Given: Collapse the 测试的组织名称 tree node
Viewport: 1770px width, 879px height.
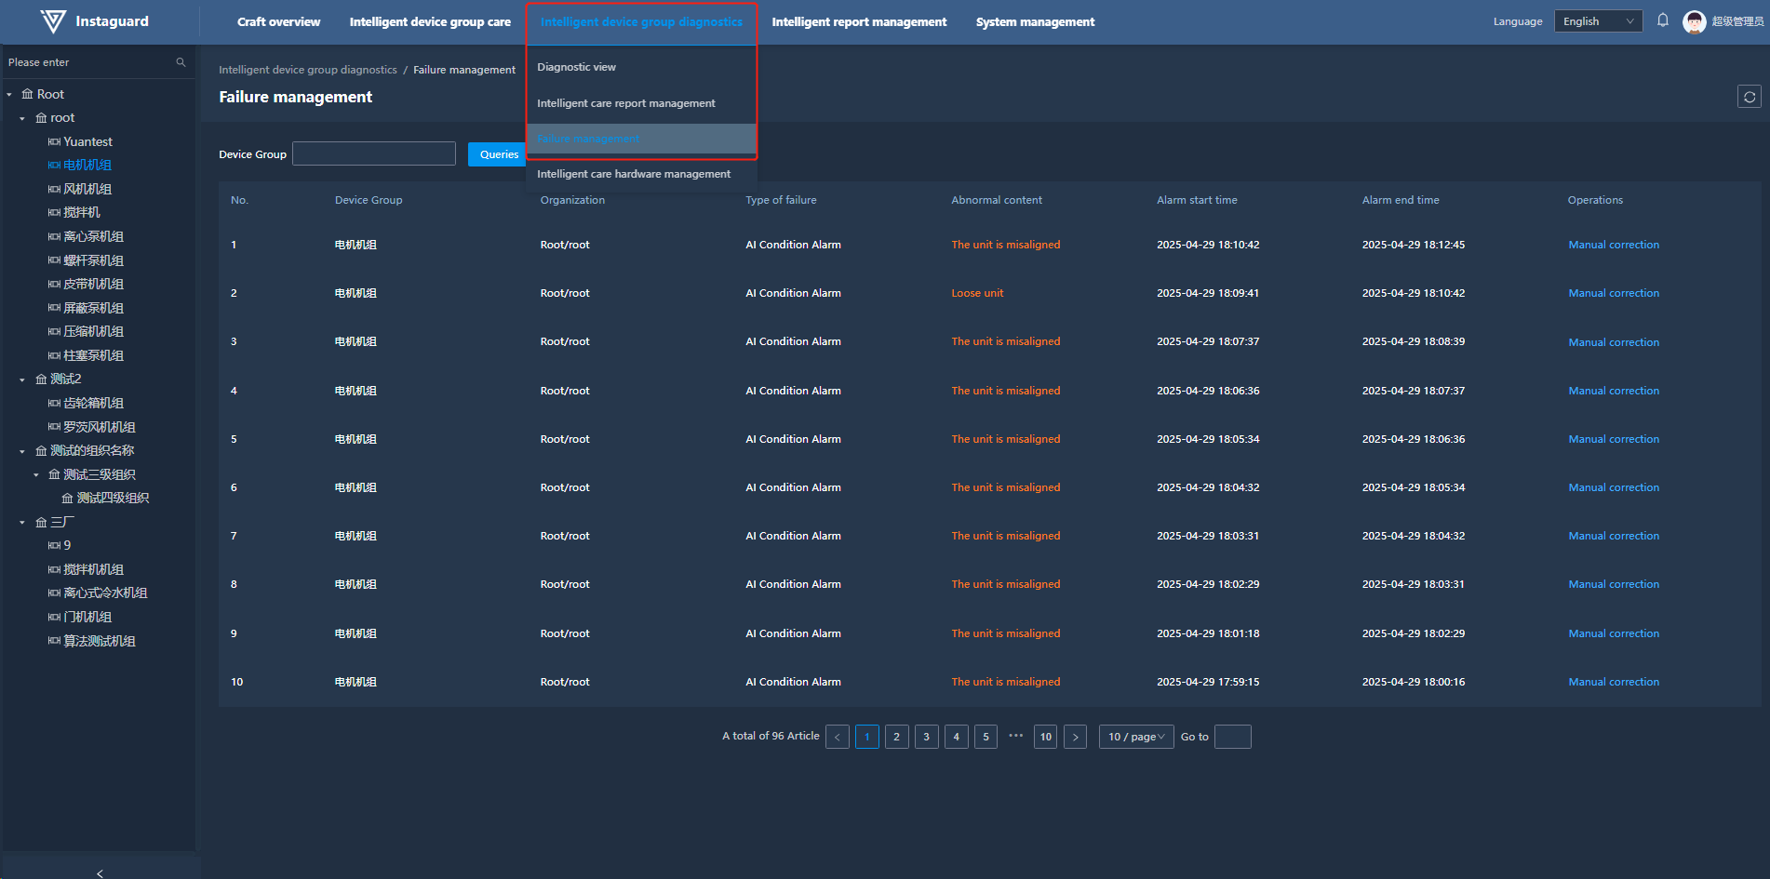Looking at the screenshot, I should click(22, 451).
